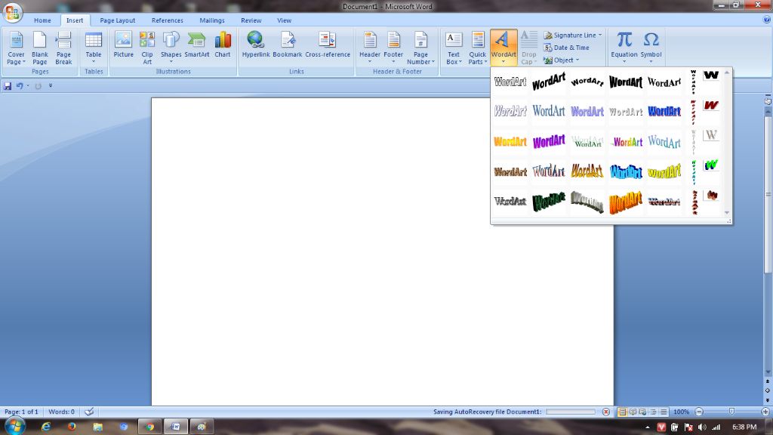The width and height of the screenshot is (773, 435).
Task: Choose the orange gradient WordArt style
Action: point(510,141)
